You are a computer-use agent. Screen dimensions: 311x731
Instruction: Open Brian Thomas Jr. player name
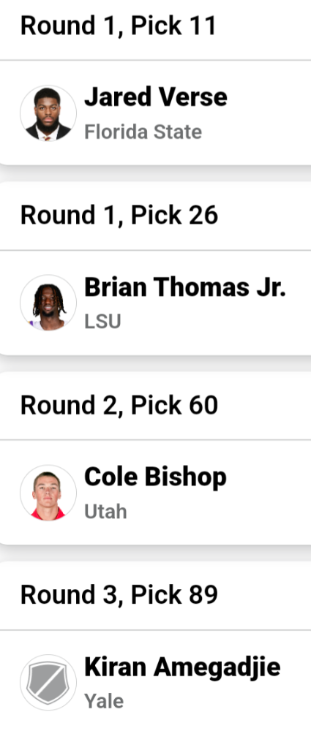[x=185, y=287]
